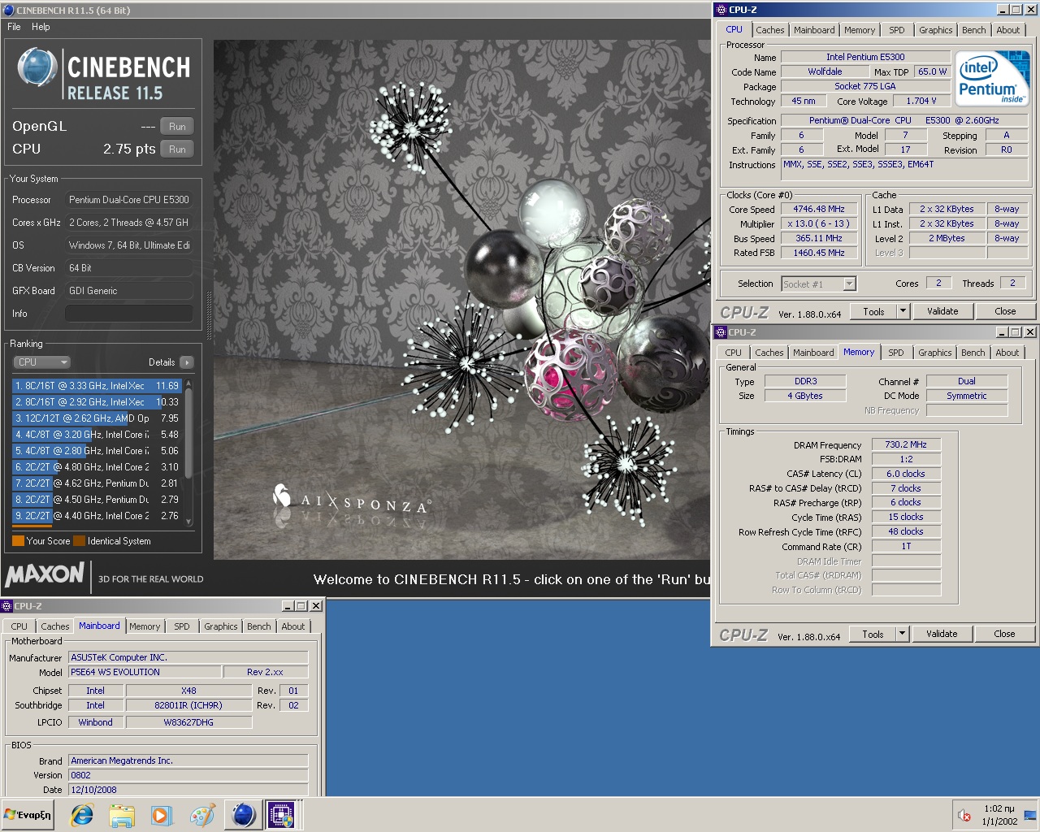This screenshot has height=832, width=1040.
Task: Click the rendered spheres image viewport
Action: coord(461,299)
